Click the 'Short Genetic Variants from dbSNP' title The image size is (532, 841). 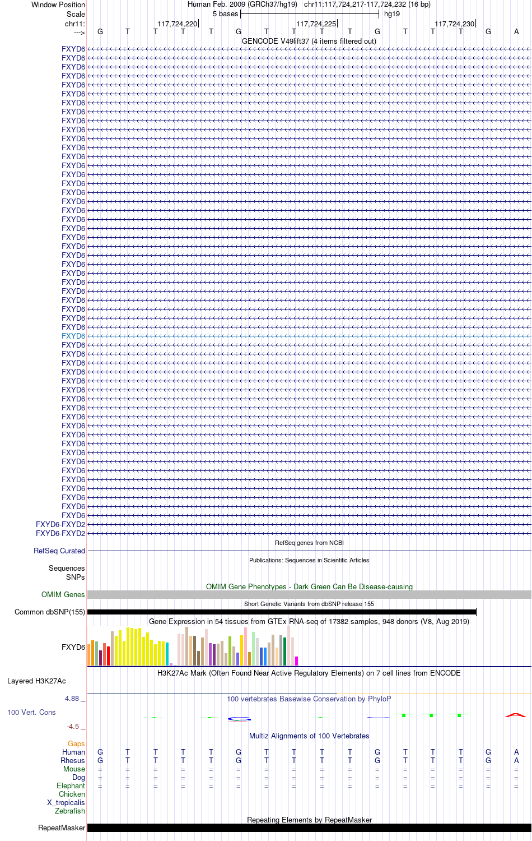click(x=309, y=604)
